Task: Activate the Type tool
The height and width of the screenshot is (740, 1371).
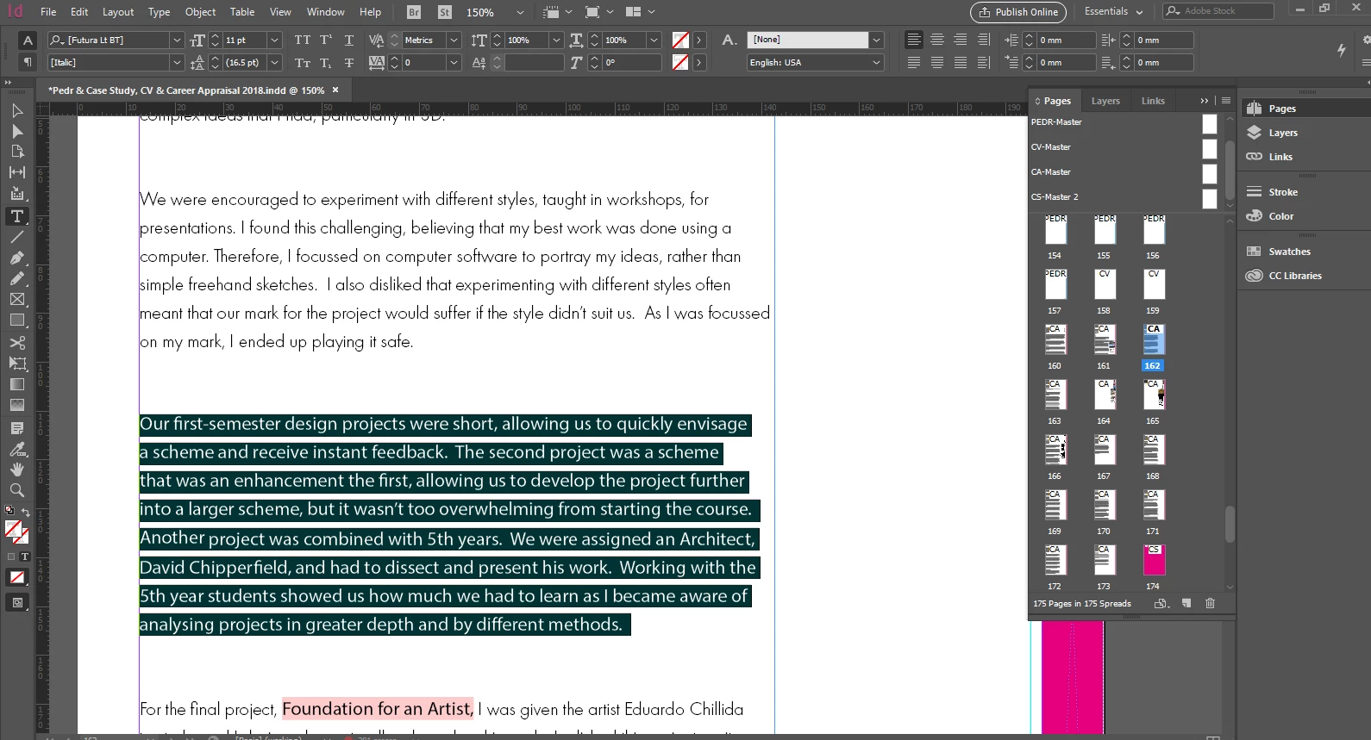Action: 16,216
